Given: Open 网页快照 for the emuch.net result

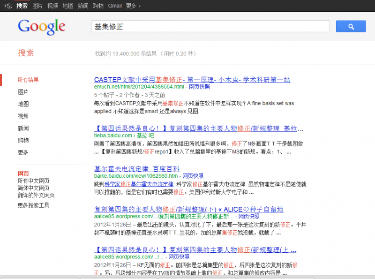Looking at the screenshot, I should [200, 87].
